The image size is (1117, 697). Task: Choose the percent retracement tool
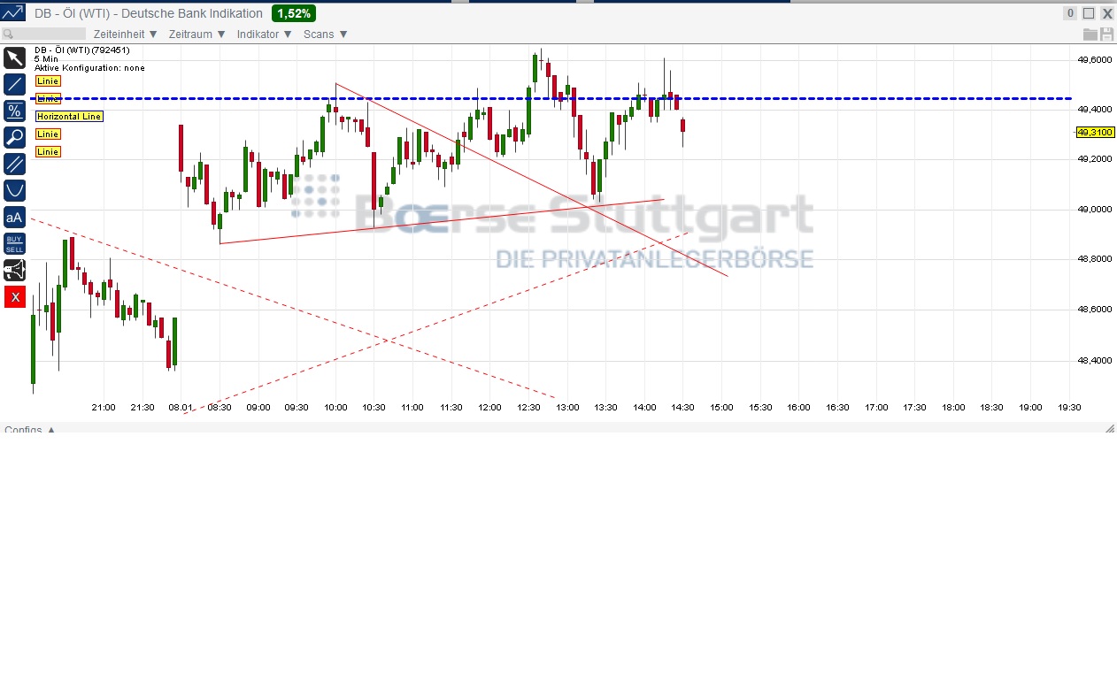[x=15, y=111]
